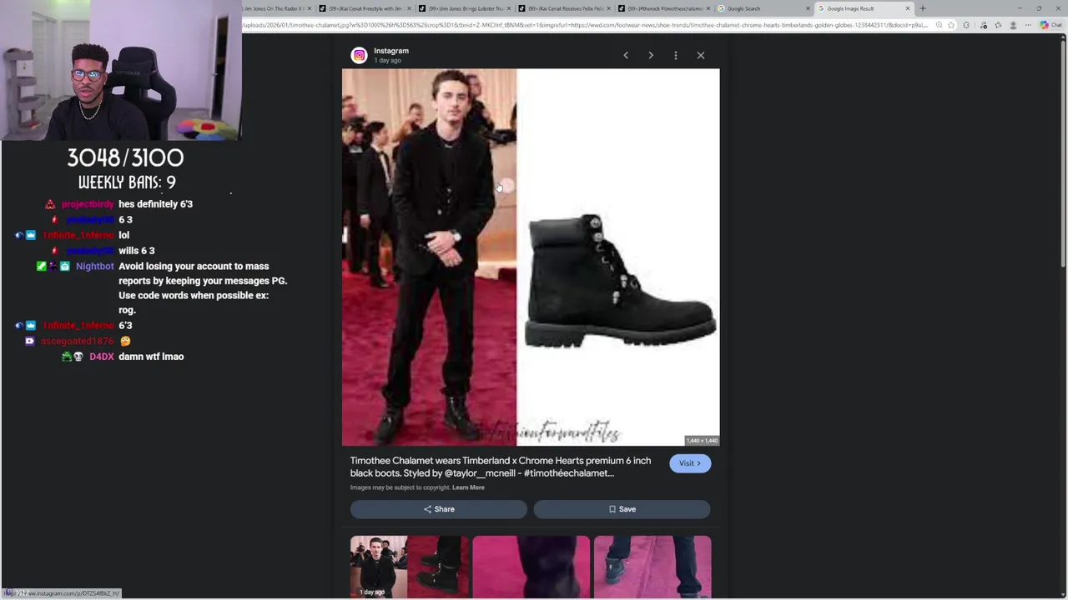Click the Share button
1068x600 pixels.
pos(438,509)
